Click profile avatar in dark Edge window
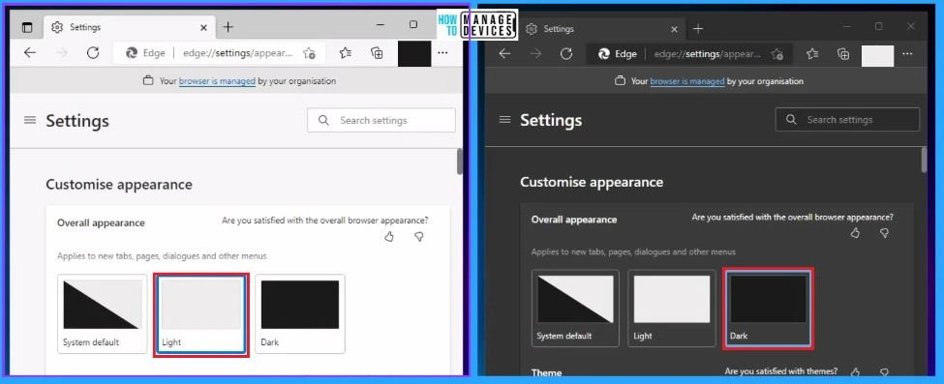 (x=878, y=55)
